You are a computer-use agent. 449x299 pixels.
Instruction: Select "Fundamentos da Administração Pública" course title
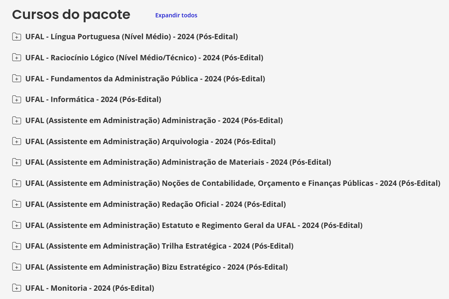click(x=145, y=79)
